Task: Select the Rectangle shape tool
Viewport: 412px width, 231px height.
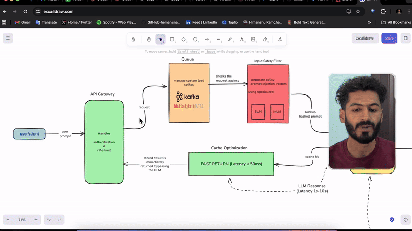Action: 172,39
